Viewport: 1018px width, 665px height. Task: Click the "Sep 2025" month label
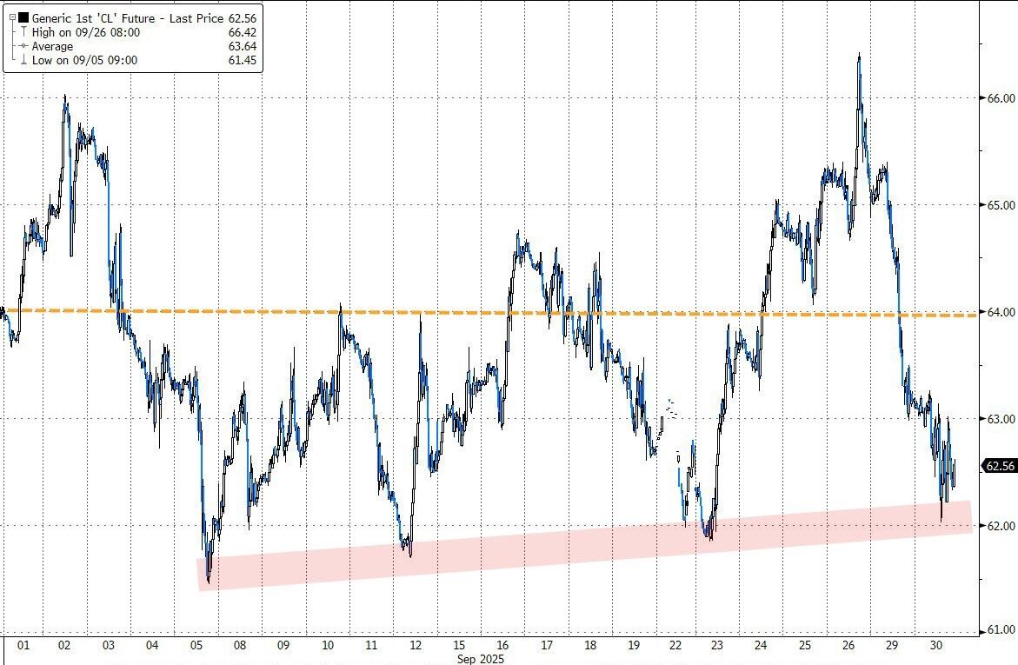coord(481,659)
